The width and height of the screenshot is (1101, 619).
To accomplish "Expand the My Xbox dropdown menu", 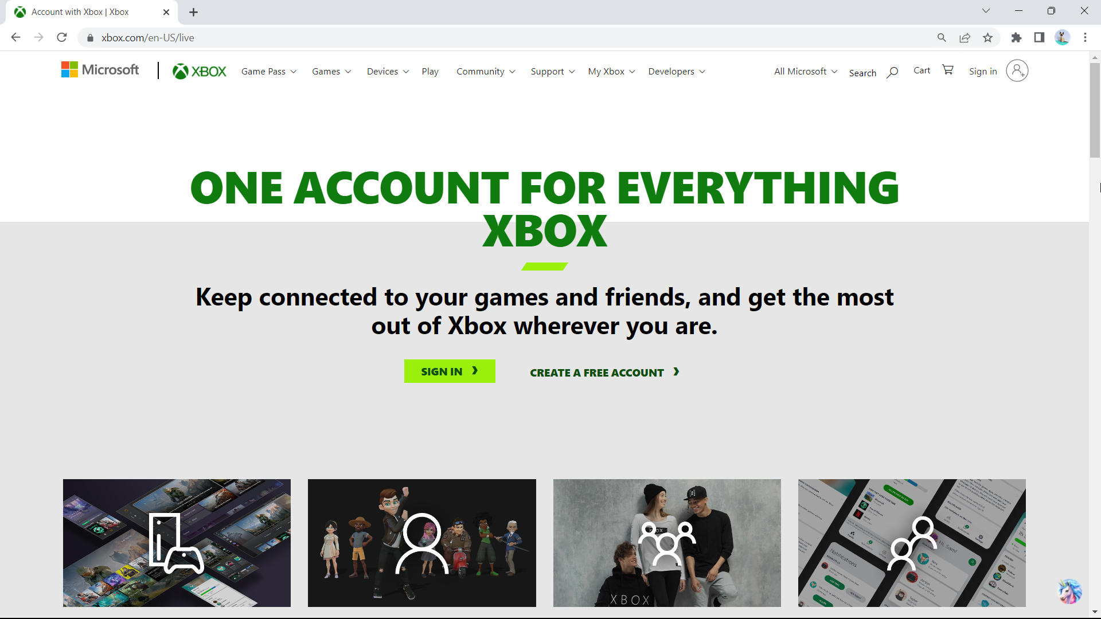I will (611, 71).
